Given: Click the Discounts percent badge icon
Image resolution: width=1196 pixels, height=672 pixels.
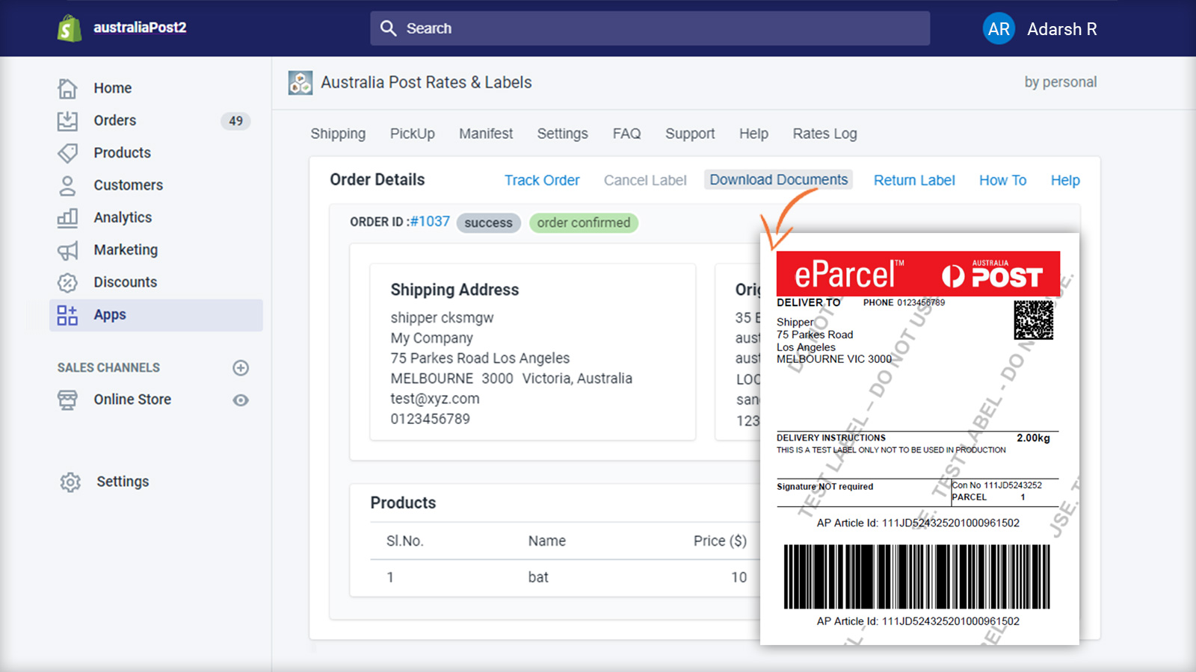Looking at the screenshot, I should point(67,282).
